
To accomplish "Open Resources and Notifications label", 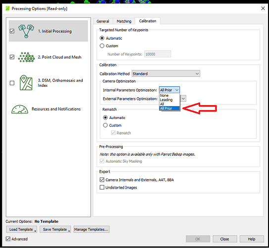I will point(56,109).
